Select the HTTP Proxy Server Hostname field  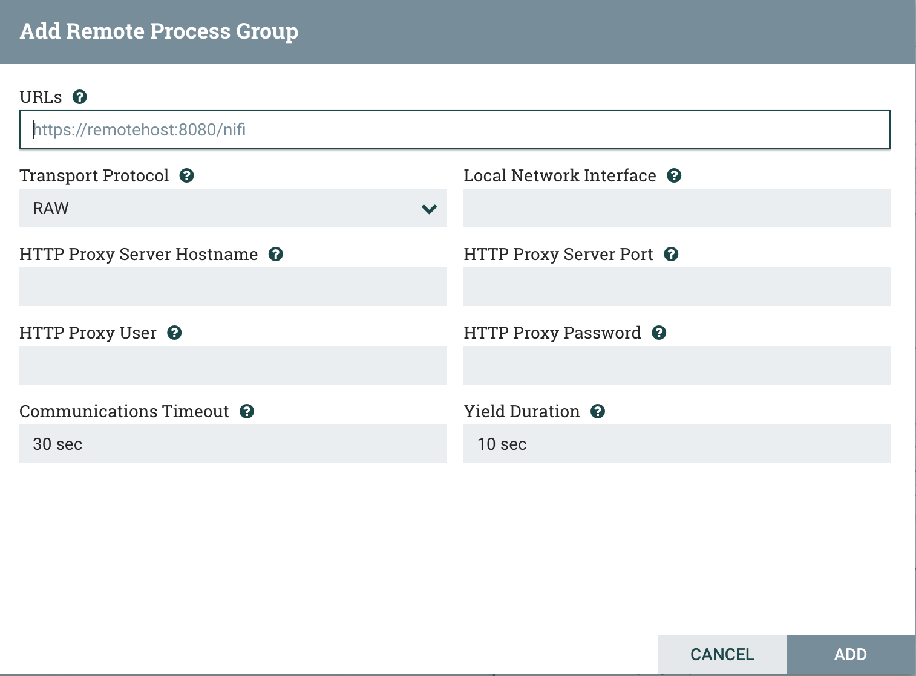pos(233,287)
